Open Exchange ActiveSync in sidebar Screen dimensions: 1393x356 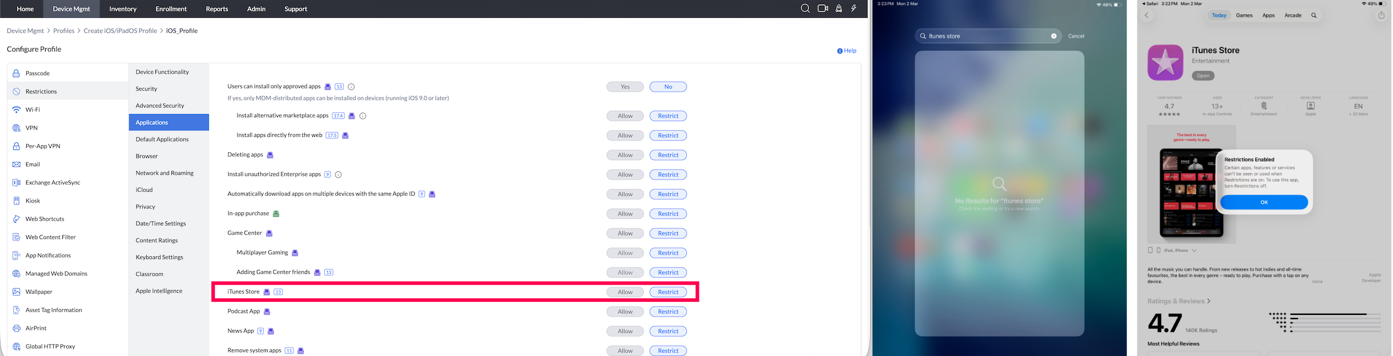tap(67, 183)
